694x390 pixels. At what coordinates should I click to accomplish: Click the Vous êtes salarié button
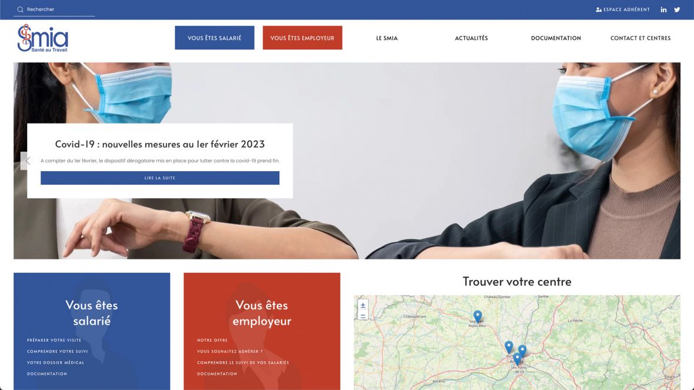pos(214,38)
